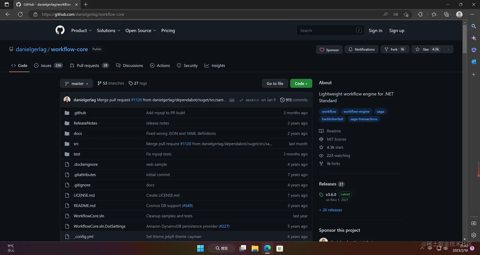Open the Outlook sidebar icon
Viewport: 480px width, 255px height.
click(x=474, y=62)
